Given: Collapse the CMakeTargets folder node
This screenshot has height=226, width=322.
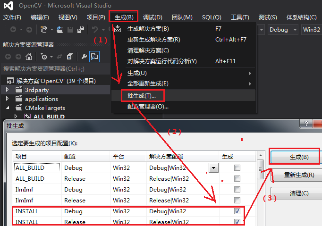Looking at the screenshot, I should tap(8, 108).
